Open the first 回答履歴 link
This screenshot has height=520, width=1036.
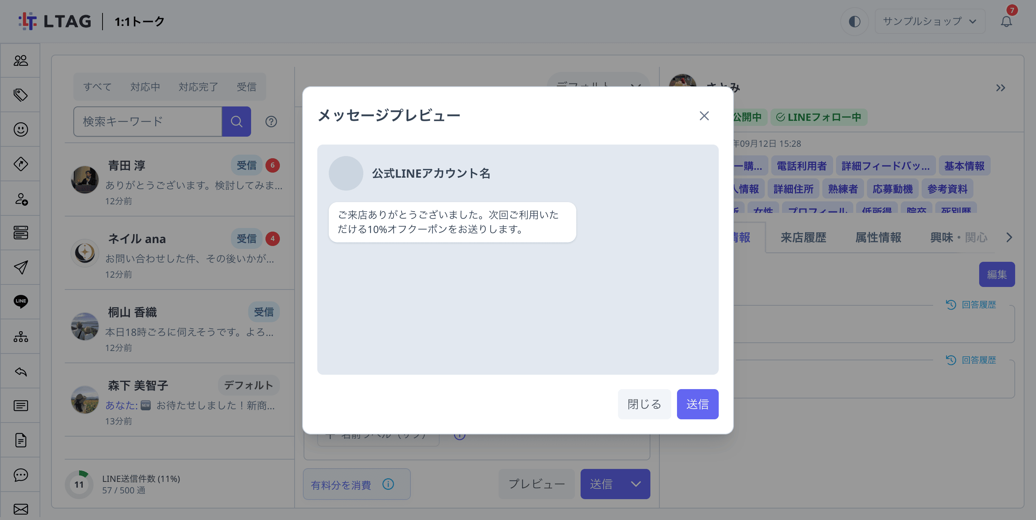coord(971,305)
